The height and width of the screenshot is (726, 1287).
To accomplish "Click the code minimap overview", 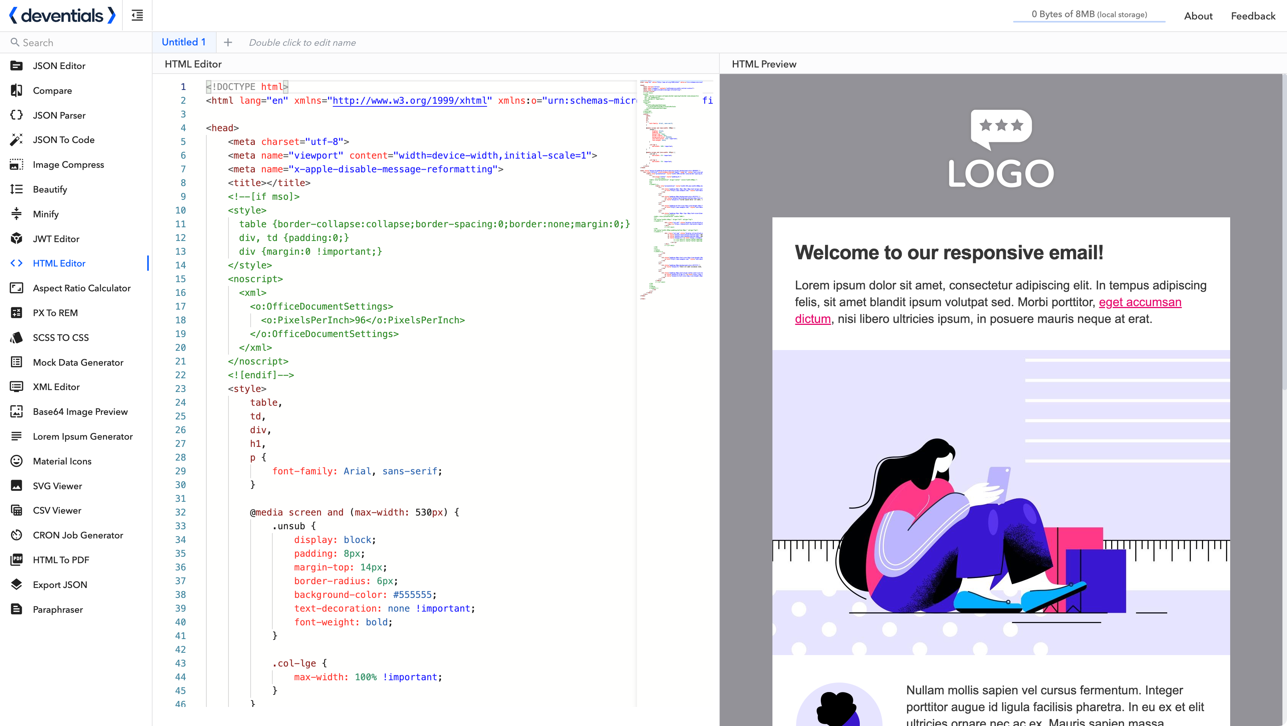I will pyautogui.click(x=672, y=190).
